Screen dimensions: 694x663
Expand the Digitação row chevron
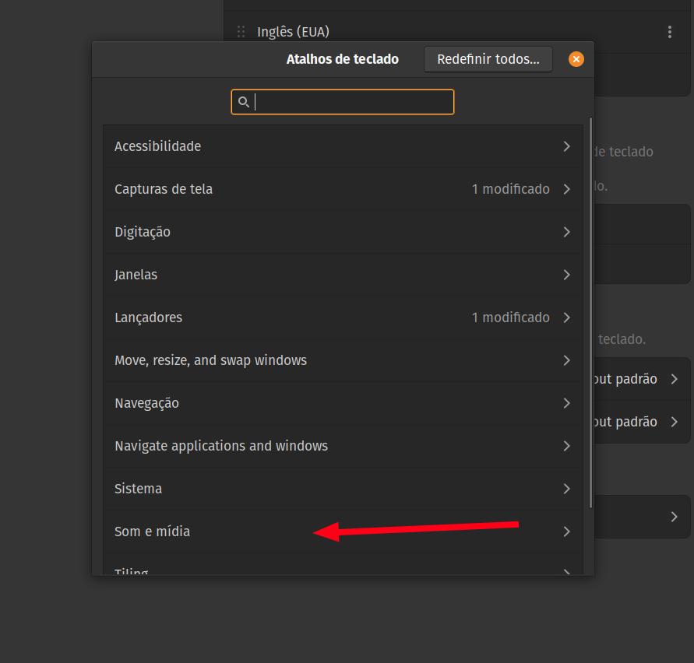coord(566,232)
